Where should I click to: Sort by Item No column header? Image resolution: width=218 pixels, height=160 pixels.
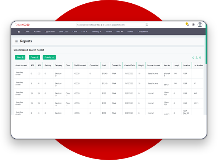167,65
